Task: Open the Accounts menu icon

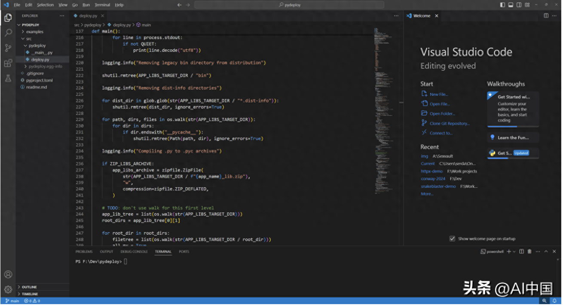Action: coord(8,274)
